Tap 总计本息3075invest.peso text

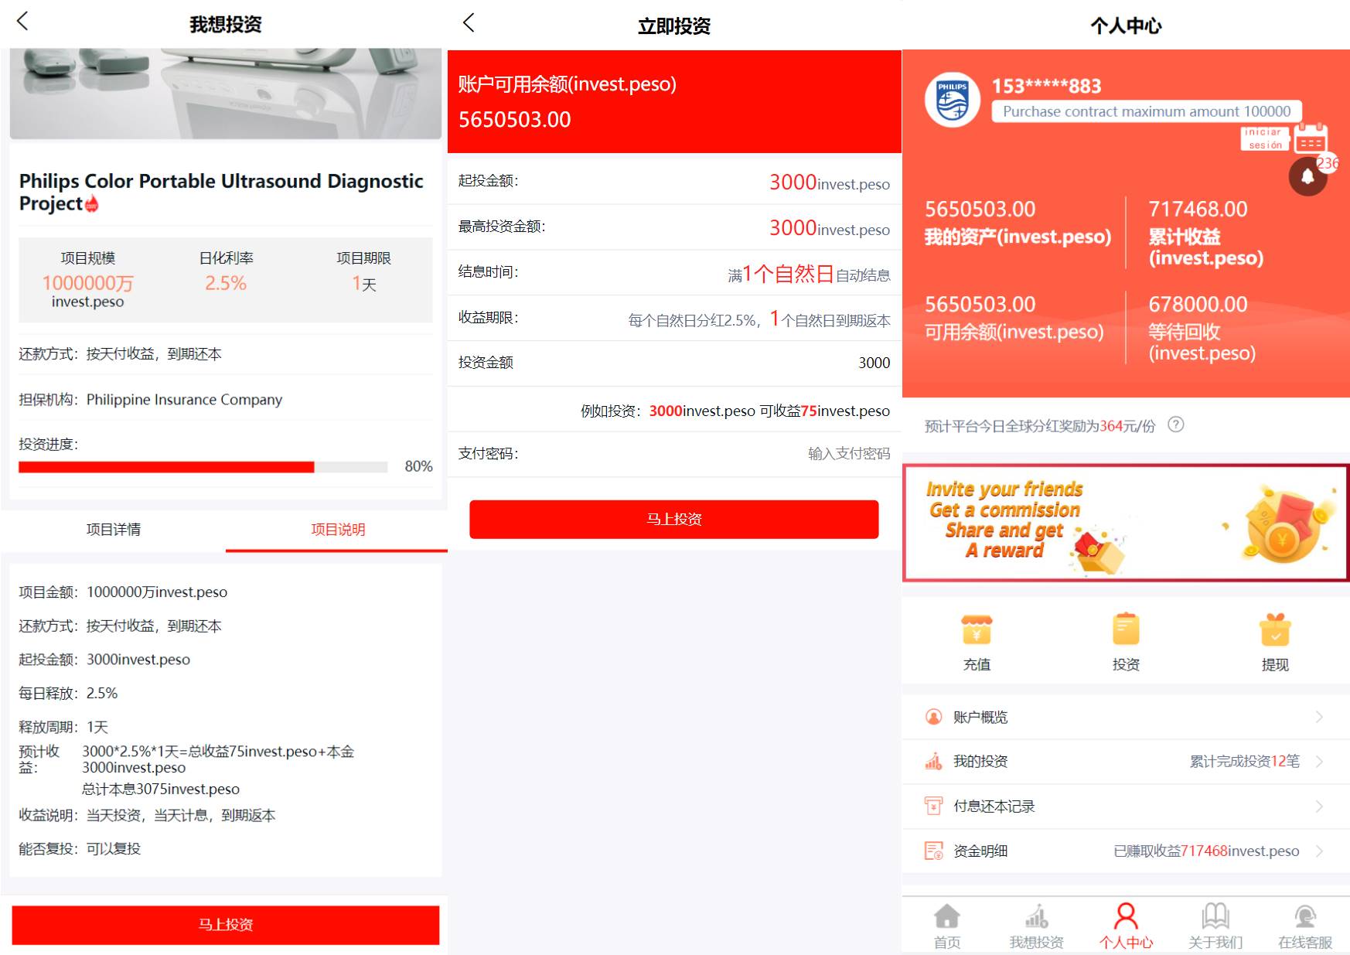(161, 790)
